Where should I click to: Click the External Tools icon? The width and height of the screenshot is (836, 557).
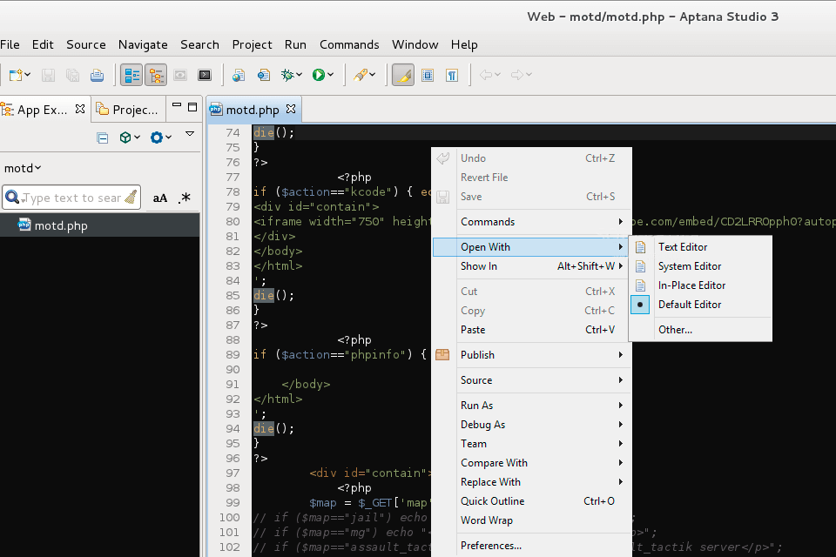[361, 75]
